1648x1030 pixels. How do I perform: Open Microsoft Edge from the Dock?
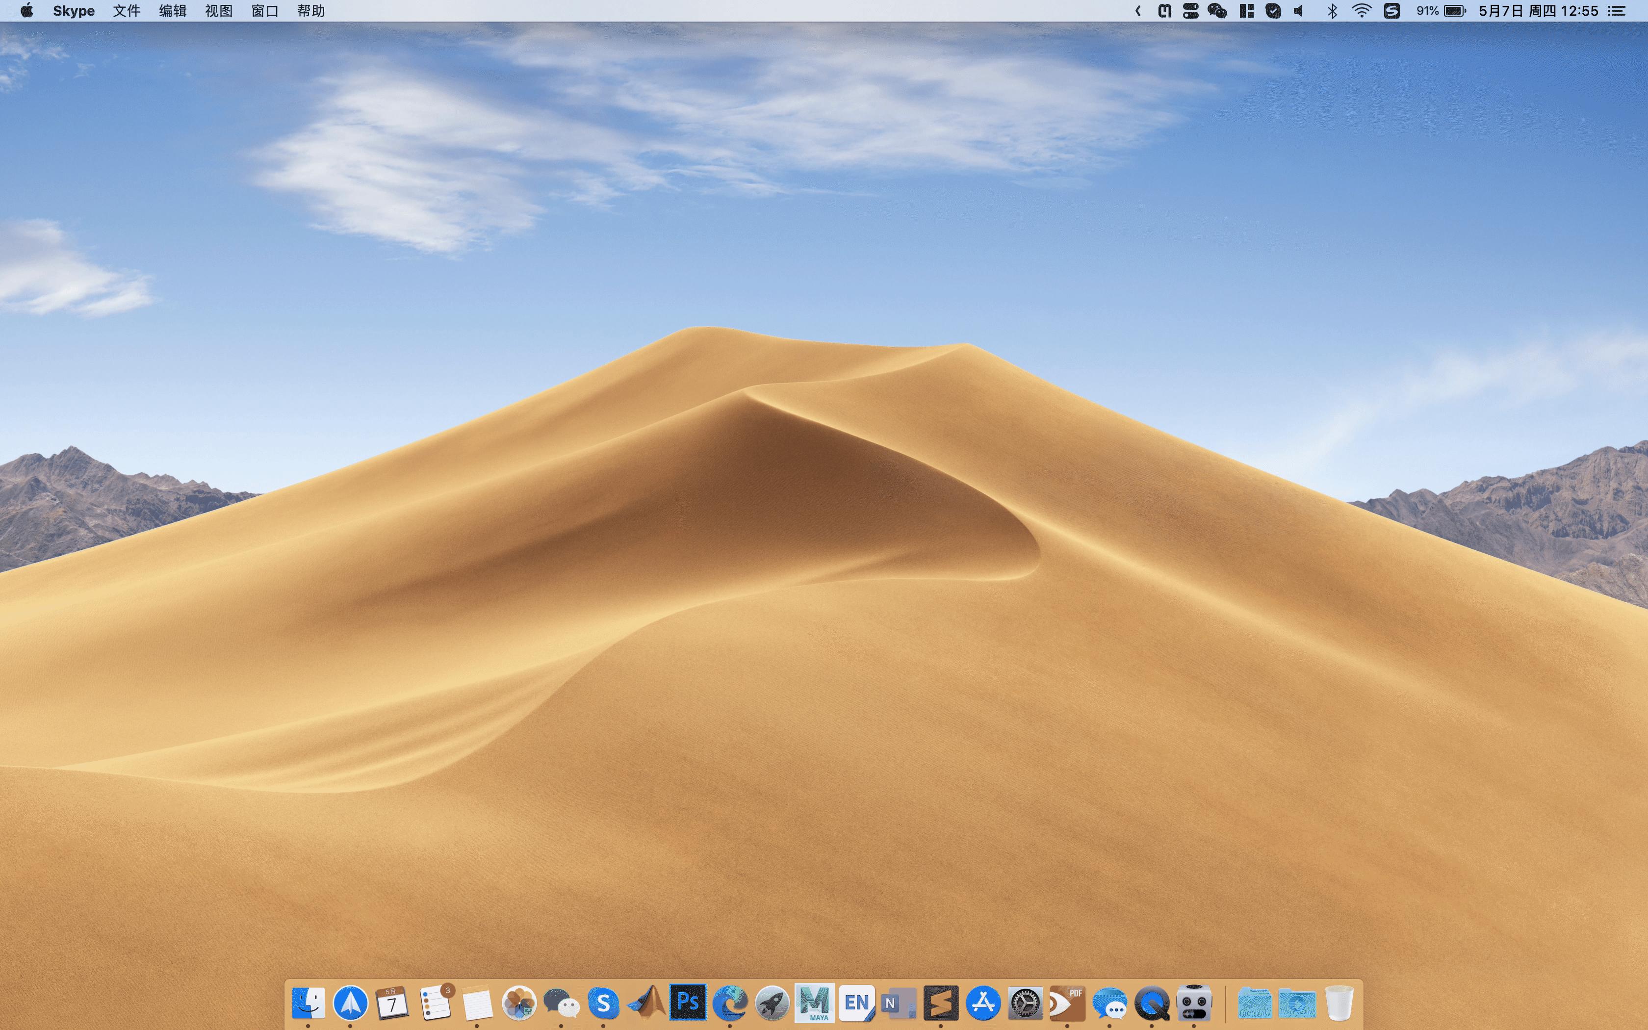(x=729, y=1003)
